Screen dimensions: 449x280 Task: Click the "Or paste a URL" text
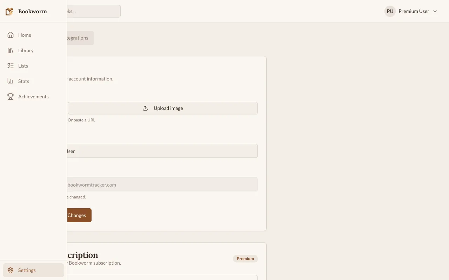[81, 120]
